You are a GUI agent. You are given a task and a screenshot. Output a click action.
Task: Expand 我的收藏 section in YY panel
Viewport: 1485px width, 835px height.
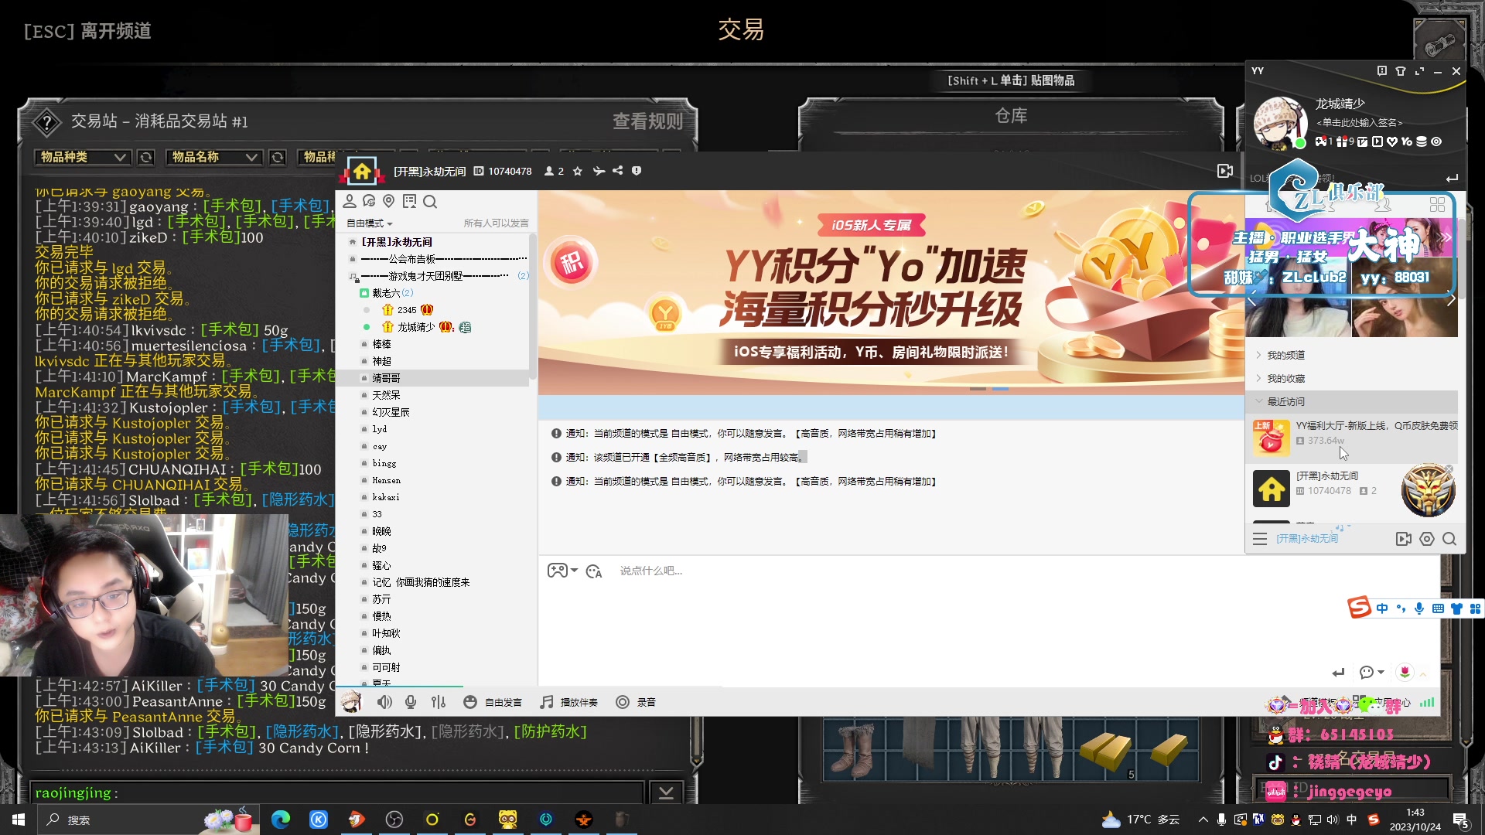pyautogui.click(x=1285, y=378)
